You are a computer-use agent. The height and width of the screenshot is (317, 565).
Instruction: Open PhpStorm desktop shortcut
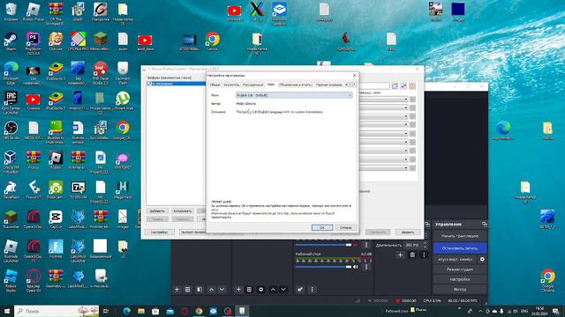tap(34, 43)
